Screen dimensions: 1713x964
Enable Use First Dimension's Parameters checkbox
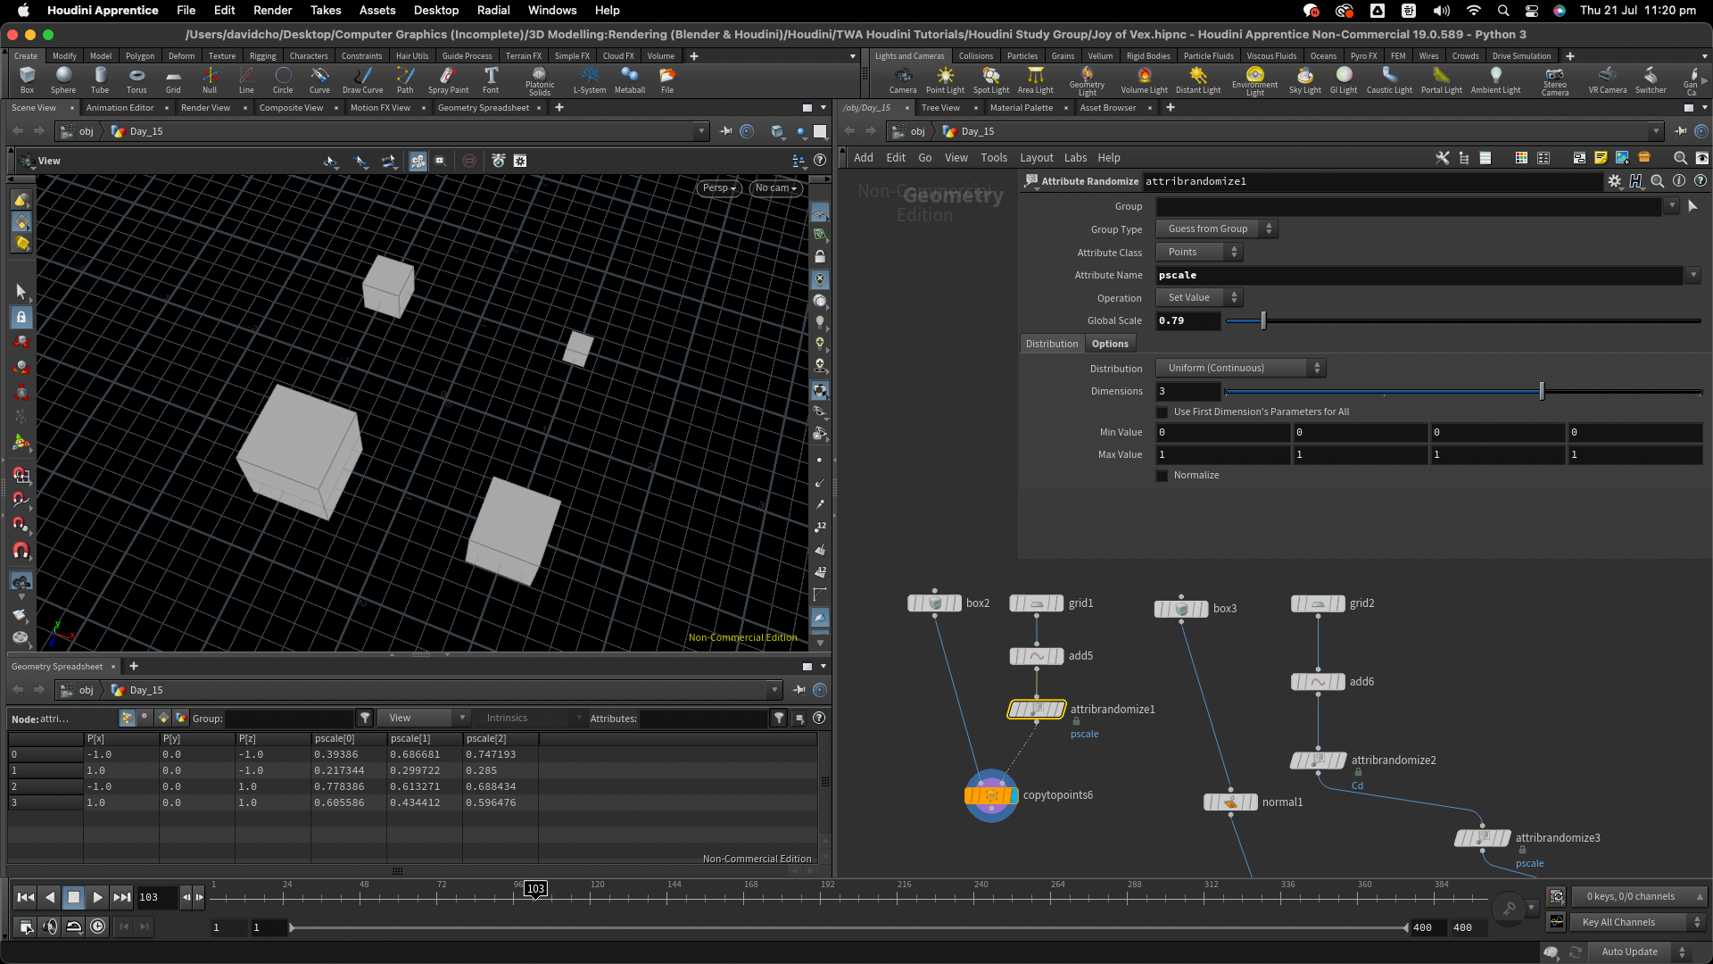click(x=1162, y=412)
